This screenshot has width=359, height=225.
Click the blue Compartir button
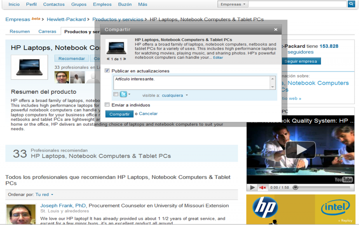(119, 114)
